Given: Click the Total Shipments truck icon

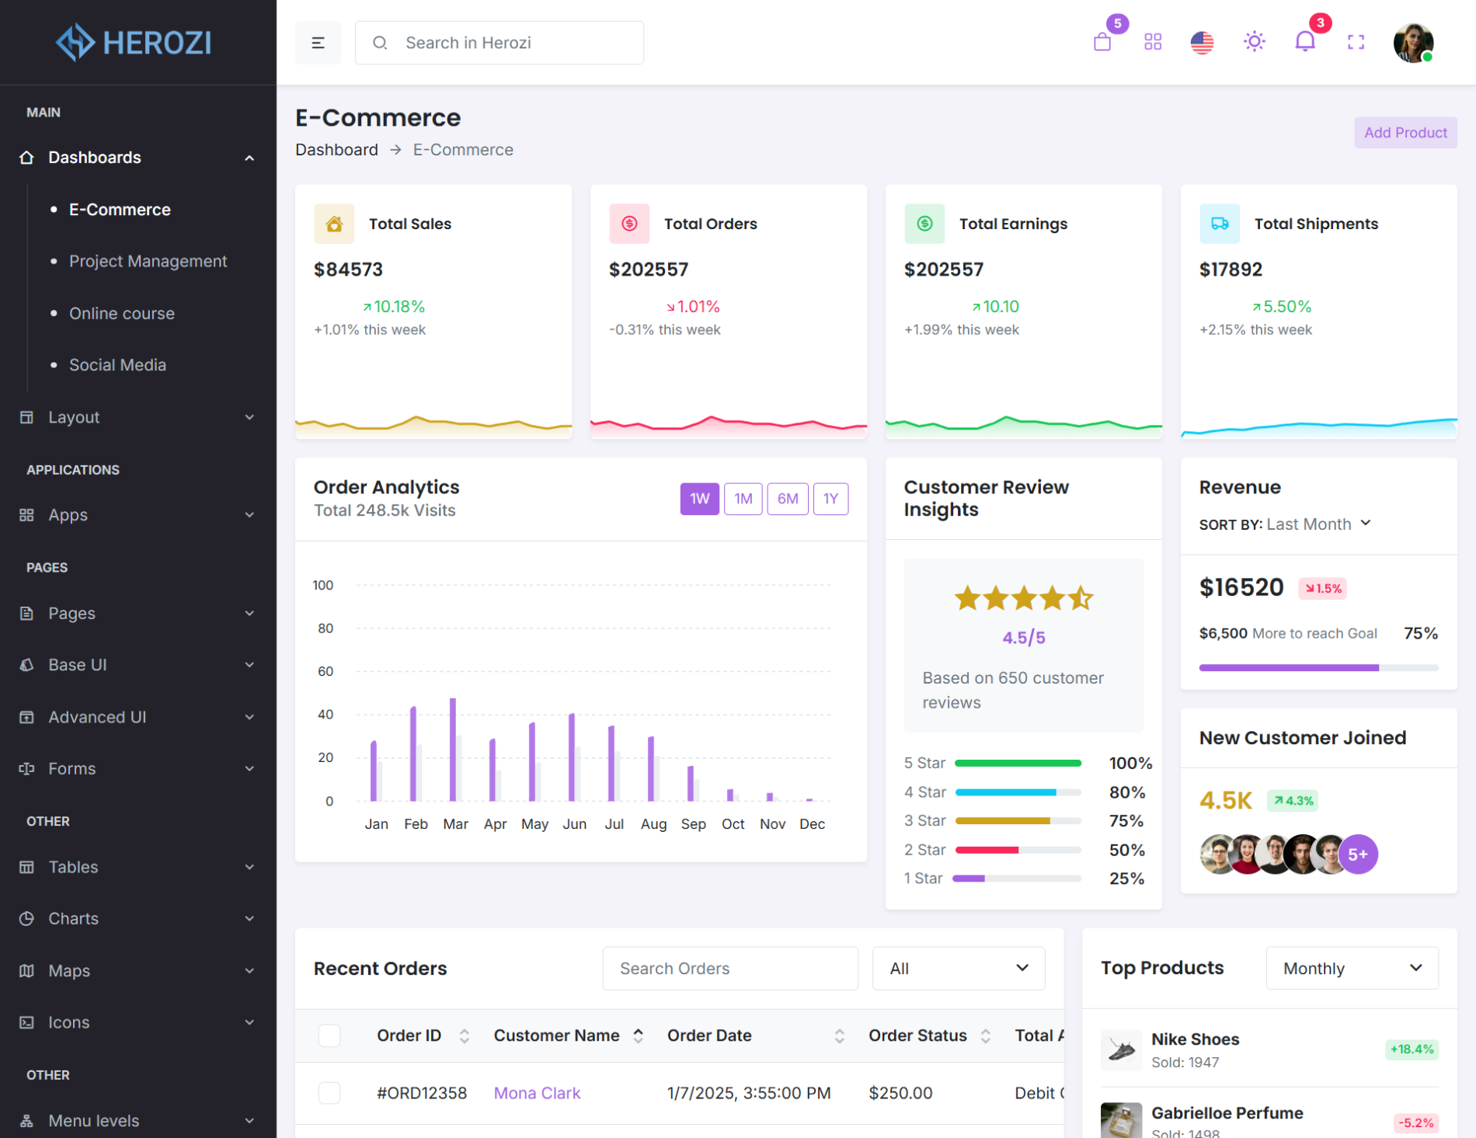Looking at the screenshot, I should click(1220, 224).
